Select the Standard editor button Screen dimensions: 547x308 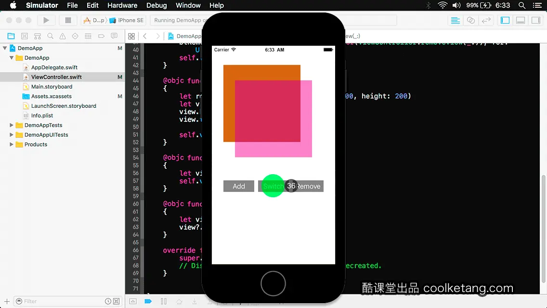pos(455,20)
